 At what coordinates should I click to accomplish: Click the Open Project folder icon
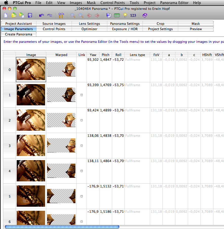(x=14, y=15)
